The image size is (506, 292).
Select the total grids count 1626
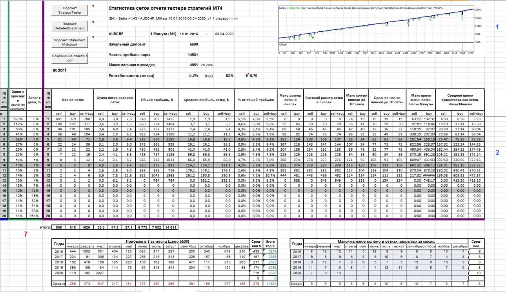tap(87, 227)
